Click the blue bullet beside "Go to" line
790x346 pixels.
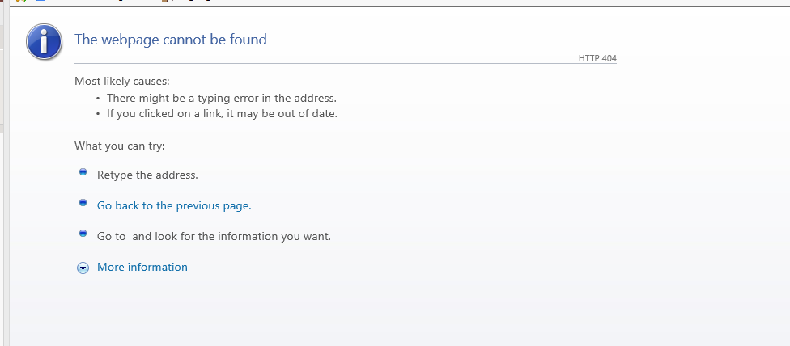click(x=83, y=234)
